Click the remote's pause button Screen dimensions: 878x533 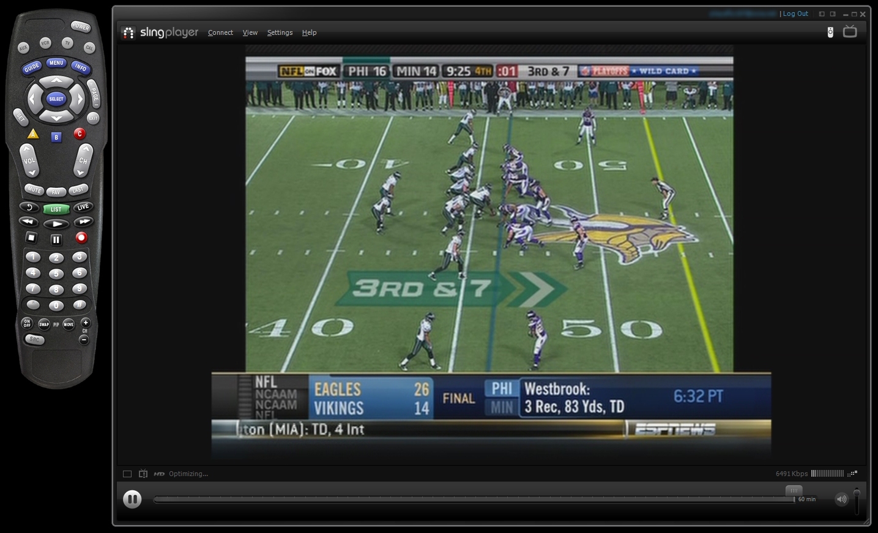point(56,240)
